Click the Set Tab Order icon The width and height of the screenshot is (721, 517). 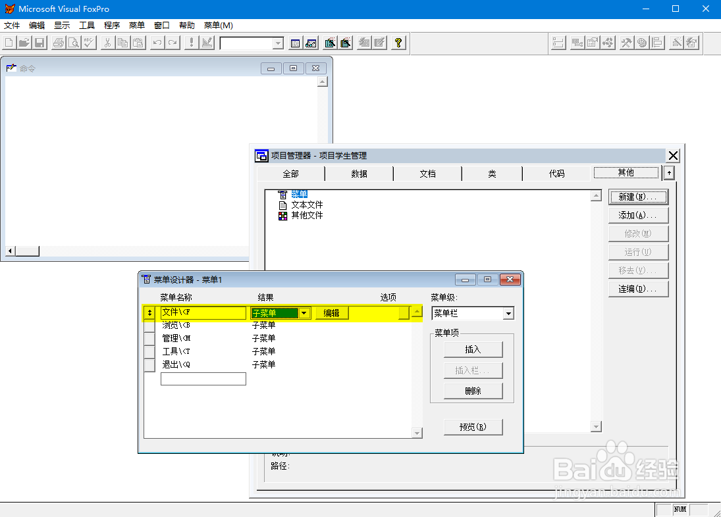tap(558, 43)
